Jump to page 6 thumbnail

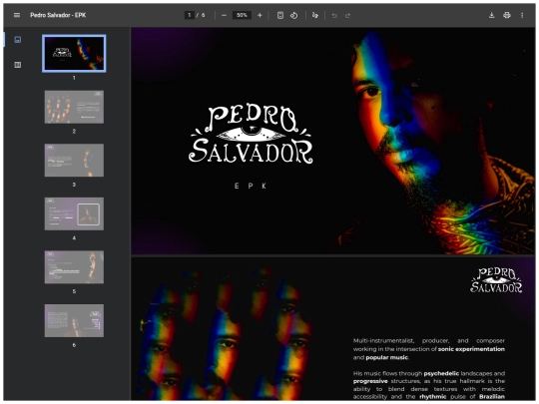click(x=74, y=320)
